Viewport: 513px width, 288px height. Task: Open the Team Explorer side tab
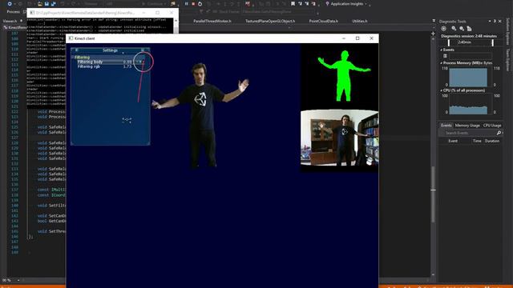pyautogui.click(x=508, y=60)
